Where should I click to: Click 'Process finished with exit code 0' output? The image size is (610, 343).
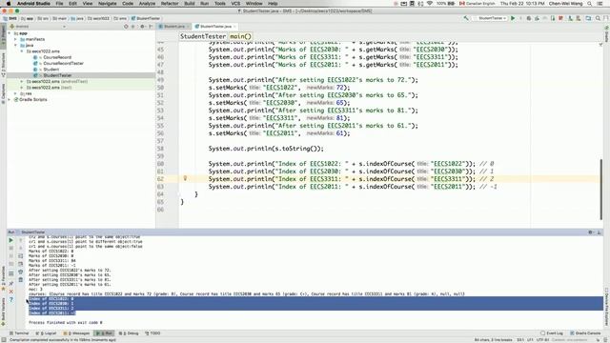point(66,322)
